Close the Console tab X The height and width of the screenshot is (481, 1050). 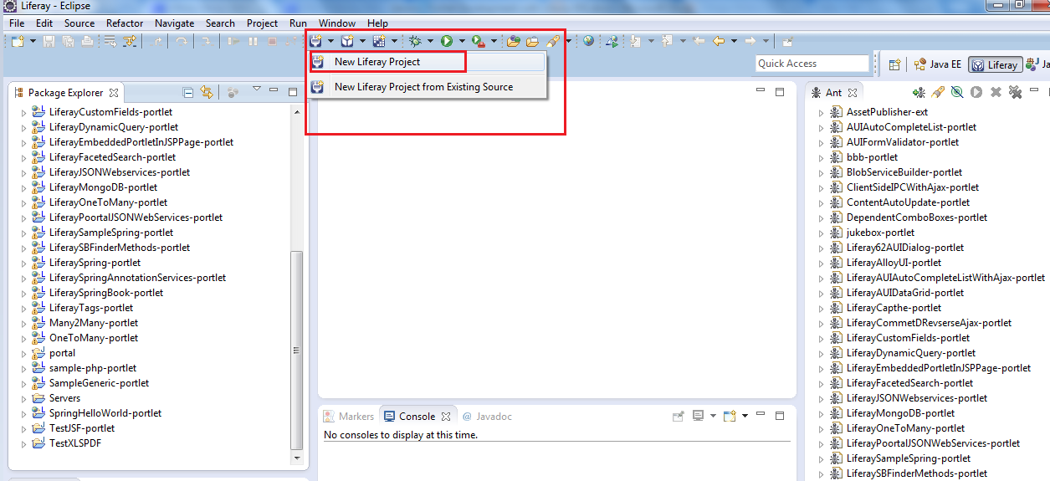pos(446,417)
